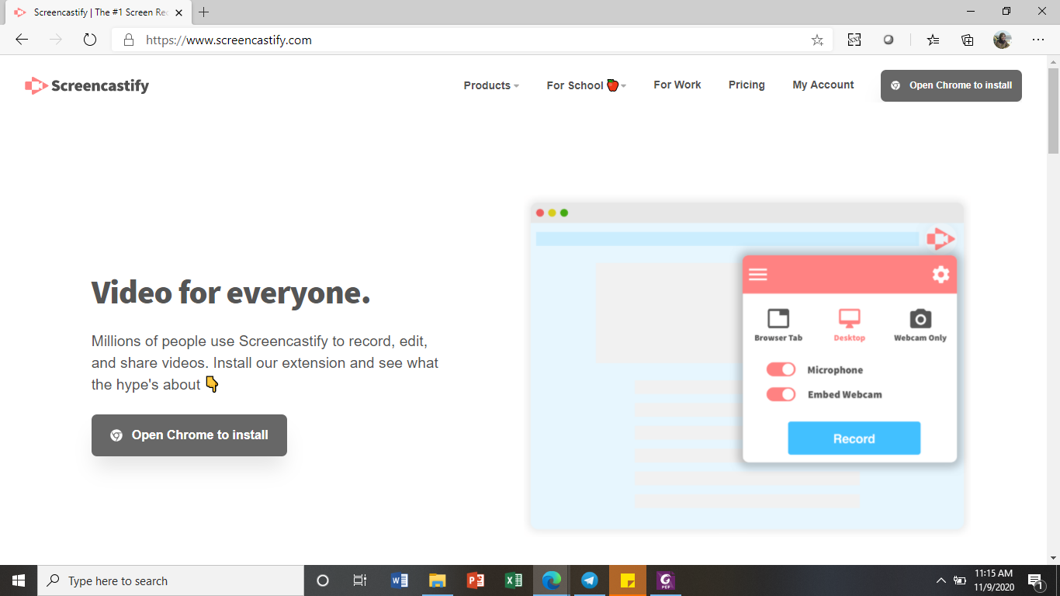The height and width of the screenshot is (596, 1060).
Task: Open the Pricing page
Action: click(x=747, y=85)
